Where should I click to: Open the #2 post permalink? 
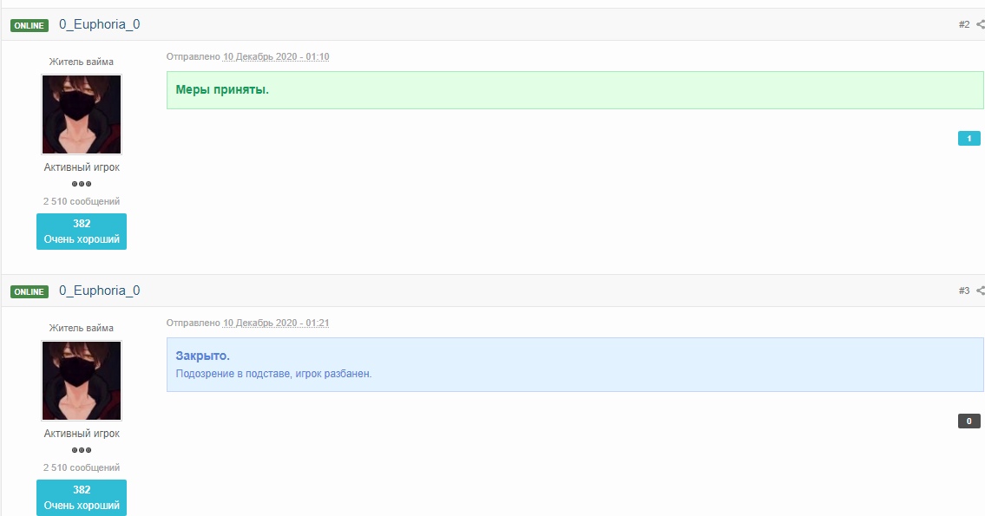(x=963, y=25)
